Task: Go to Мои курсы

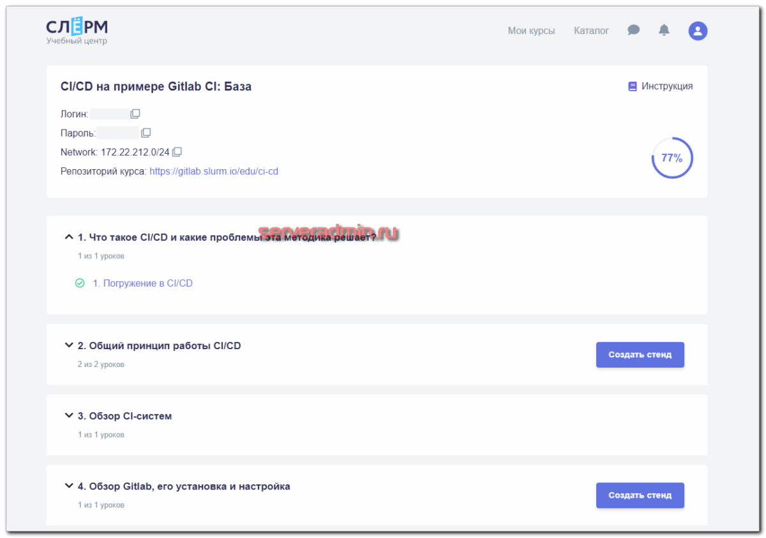Action: (x=531, y=31)
